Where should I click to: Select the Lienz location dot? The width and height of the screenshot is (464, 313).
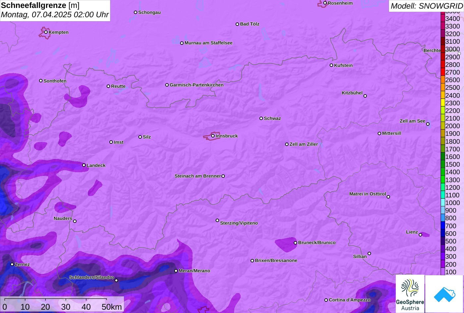420,235
